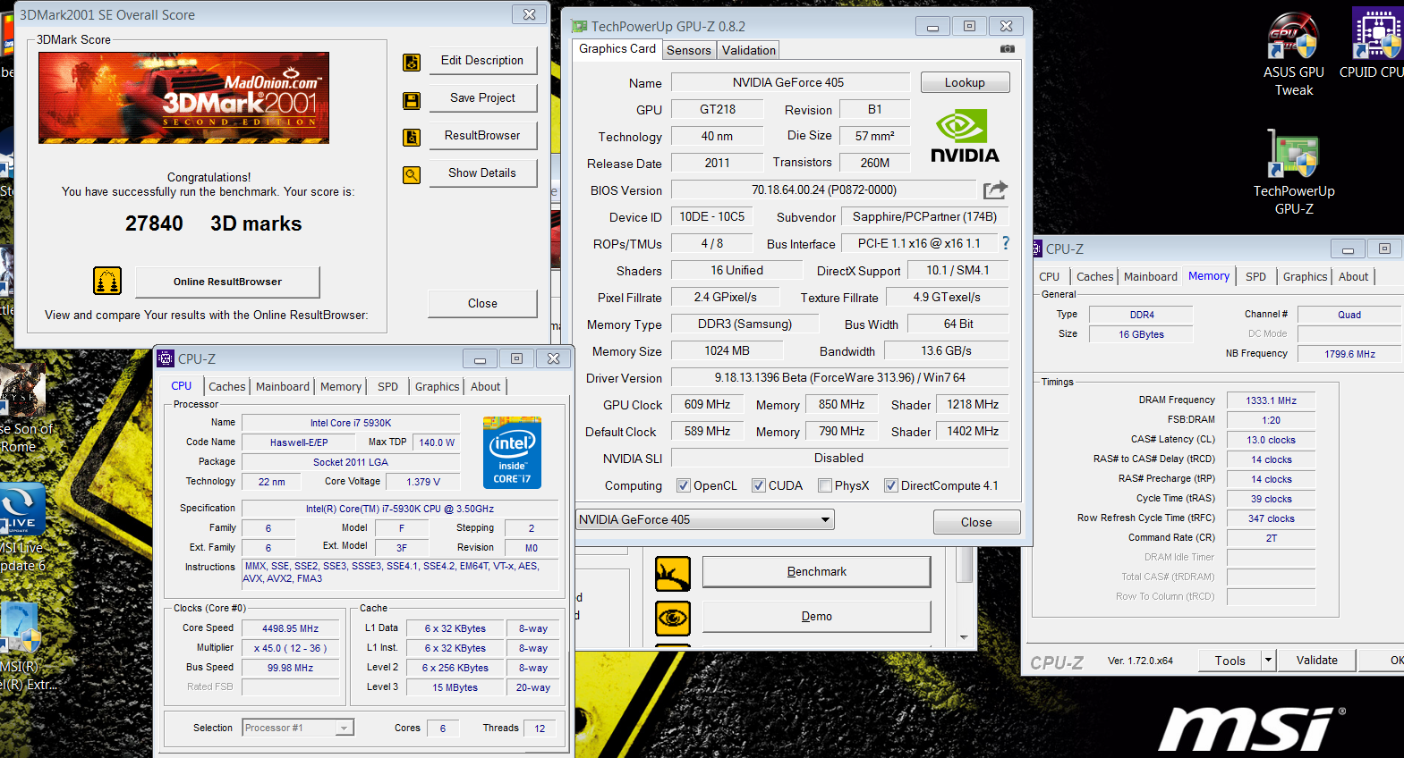The width and height of the screenshot is (1404, 758).
Task: Open SPD tab in front CPU-Z window
Action: 387,386
